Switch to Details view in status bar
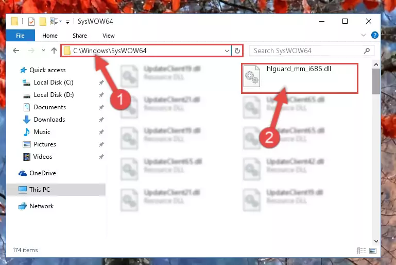Screen dimensions: 396x265 361,251
